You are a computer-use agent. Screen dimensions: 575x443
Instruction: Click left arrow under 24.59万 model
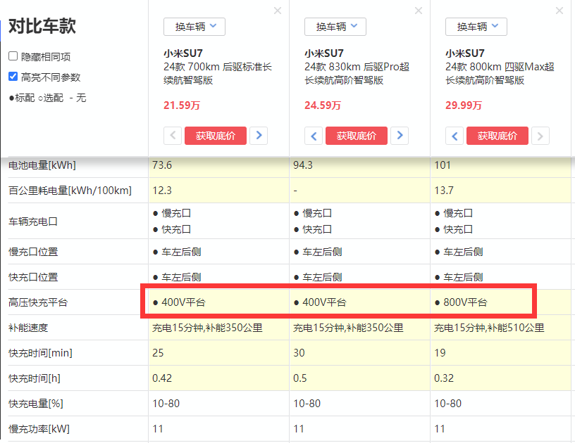click(x=314, y=136)
